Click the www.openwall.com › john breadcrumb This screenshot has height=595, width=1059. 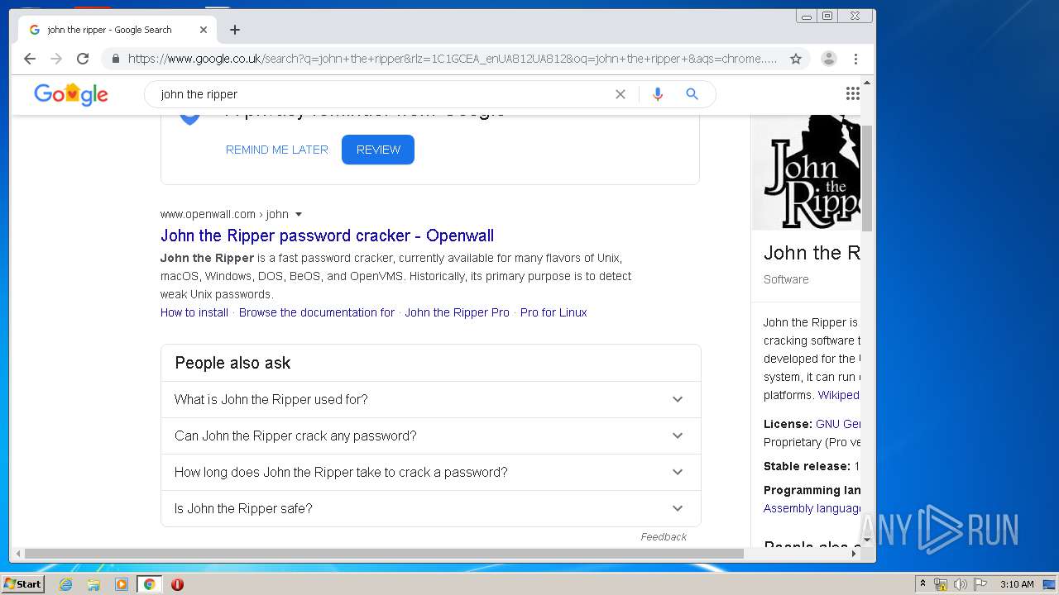(x=224, y=214)
